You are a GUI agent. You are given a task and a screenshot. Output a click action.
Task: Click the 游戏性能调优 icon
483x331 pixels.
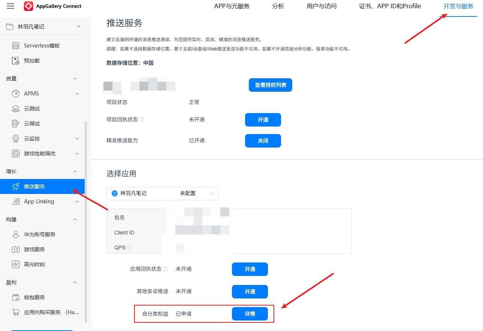coord(16,154)
